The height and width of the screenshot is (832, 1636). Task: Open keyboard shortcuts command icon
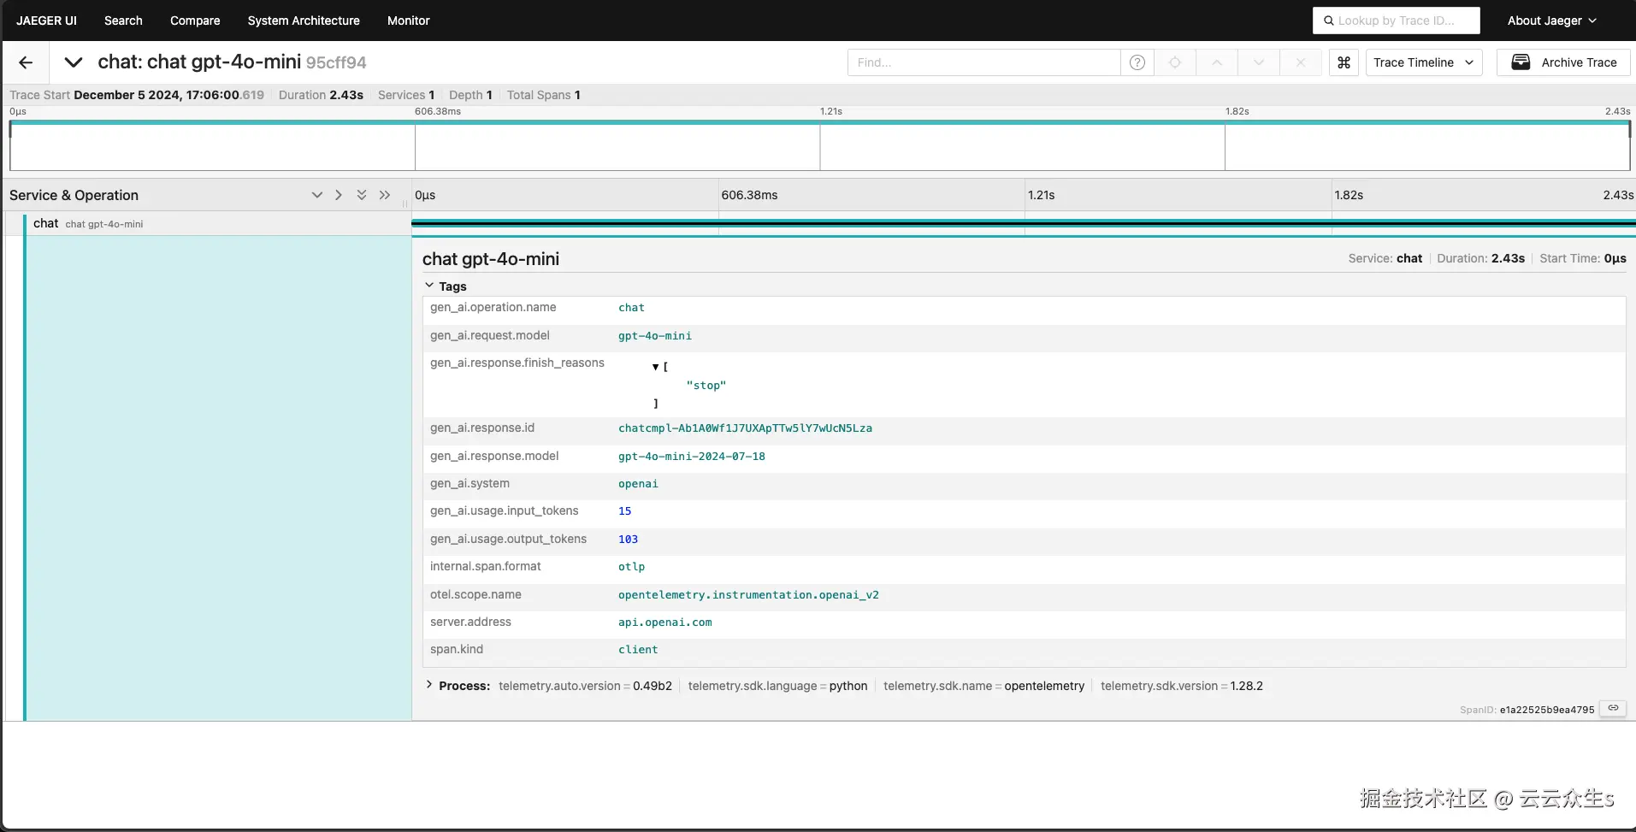1344,62
